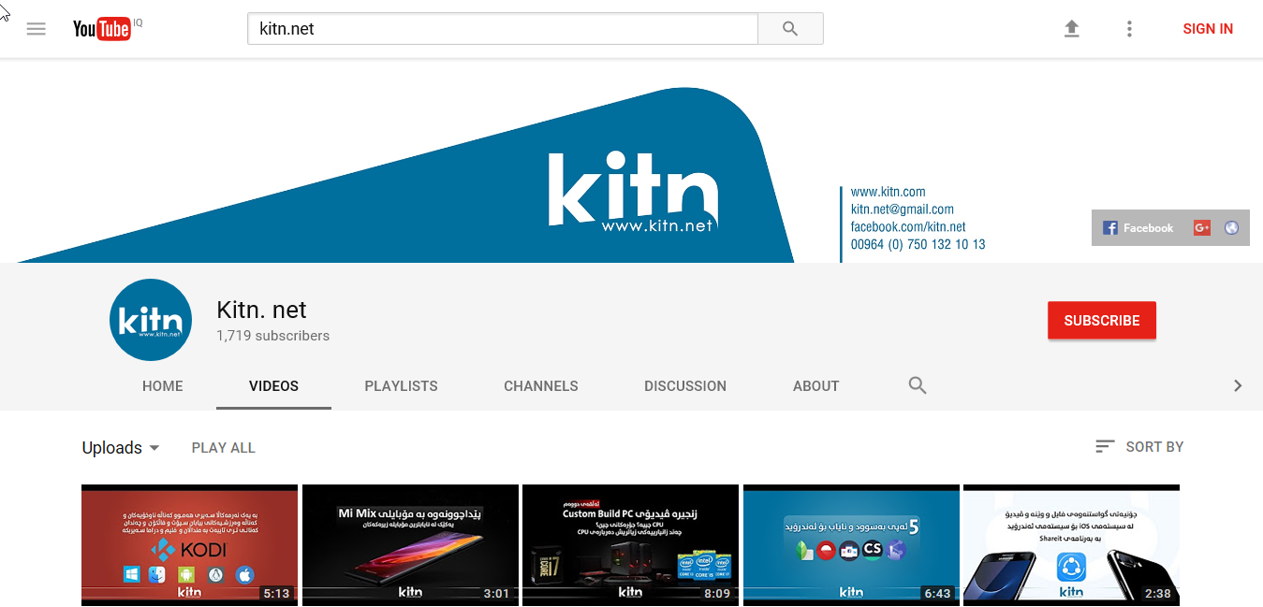1263x607 pixels.
Task: Click the search magnifier button
Action: 790,29
